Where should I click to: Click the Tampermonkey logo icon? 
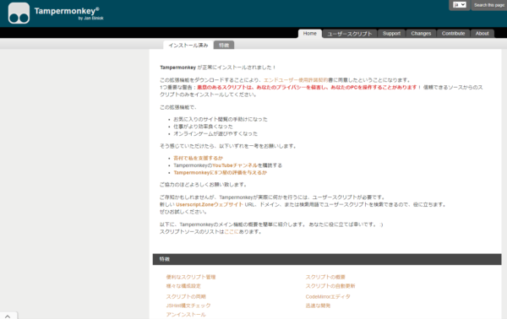[x=19, y=14]
